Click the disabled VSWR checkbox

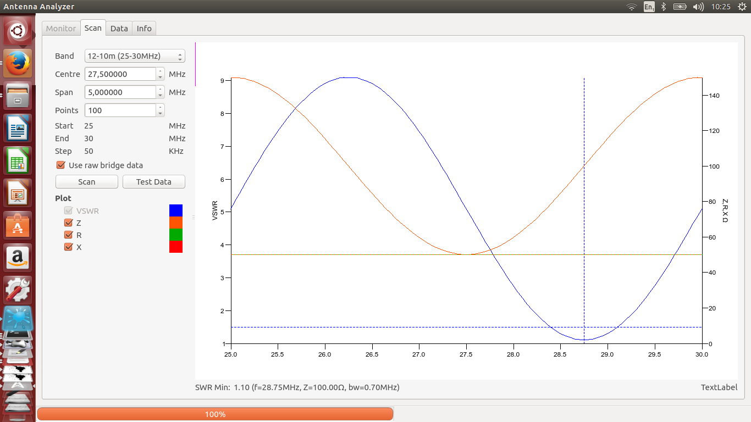69,210
